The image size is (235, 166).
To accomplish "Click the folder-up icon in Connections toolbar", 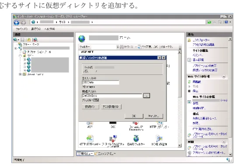I will click(29, 40).
